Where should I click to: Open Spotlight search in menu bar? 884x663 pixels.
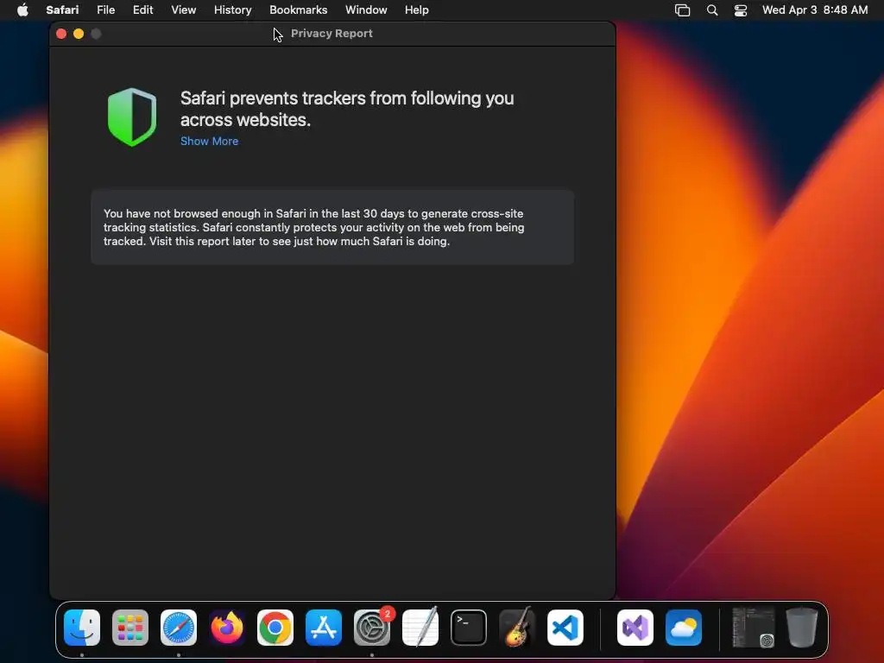click(712, 10)
